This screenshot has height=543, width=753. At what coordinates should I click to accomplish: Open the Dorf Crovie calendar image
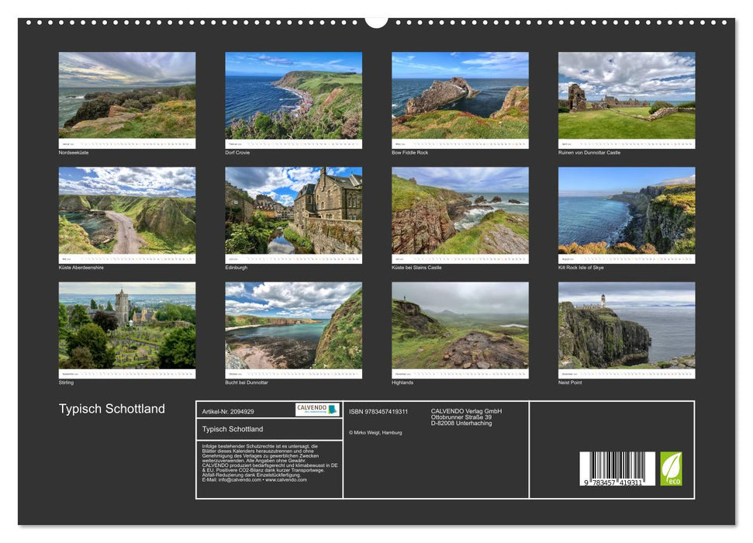[293, 97]
